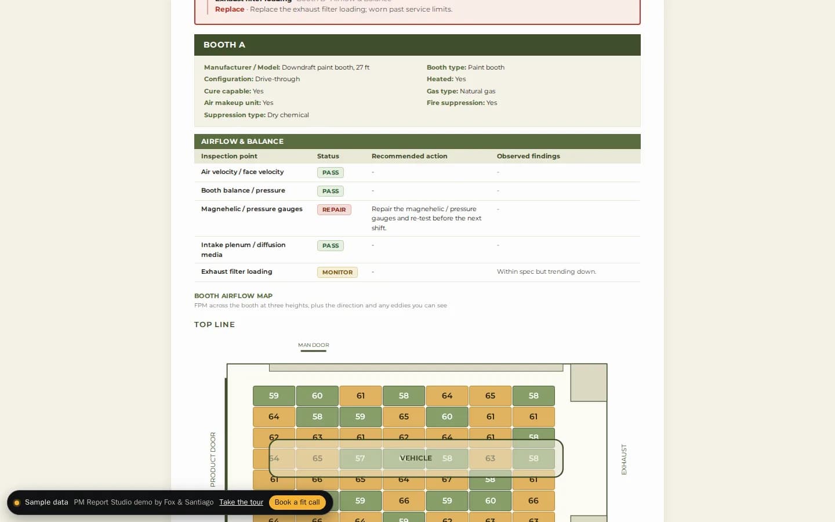Open the Take the tour link
The height and width of the screenshot is (522, 835).
[241, 502]
